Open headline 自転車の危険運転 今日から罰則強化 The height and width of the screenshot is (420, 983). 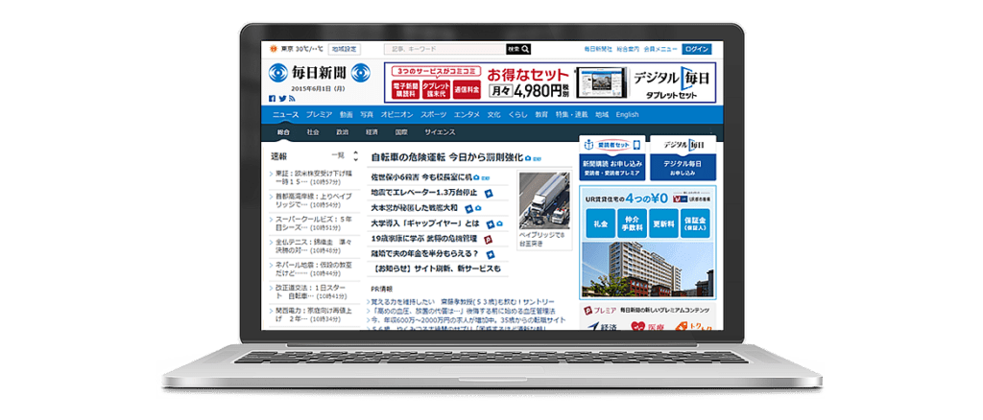pos(447,157)
